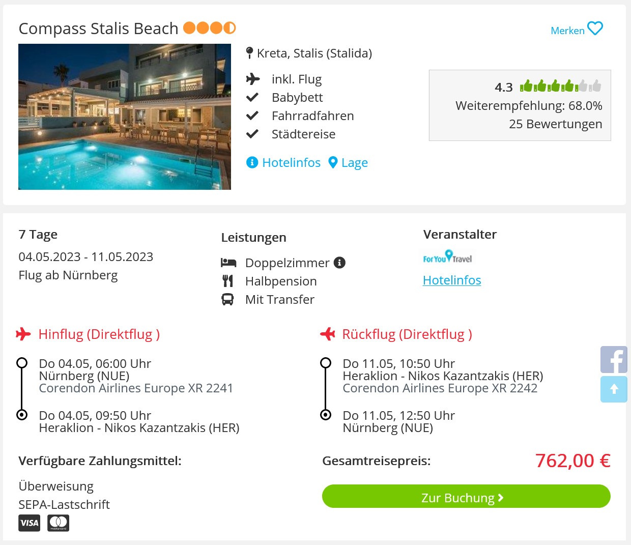
Task: Click Zur Buchung button
Action: click(x=466, y=496)
